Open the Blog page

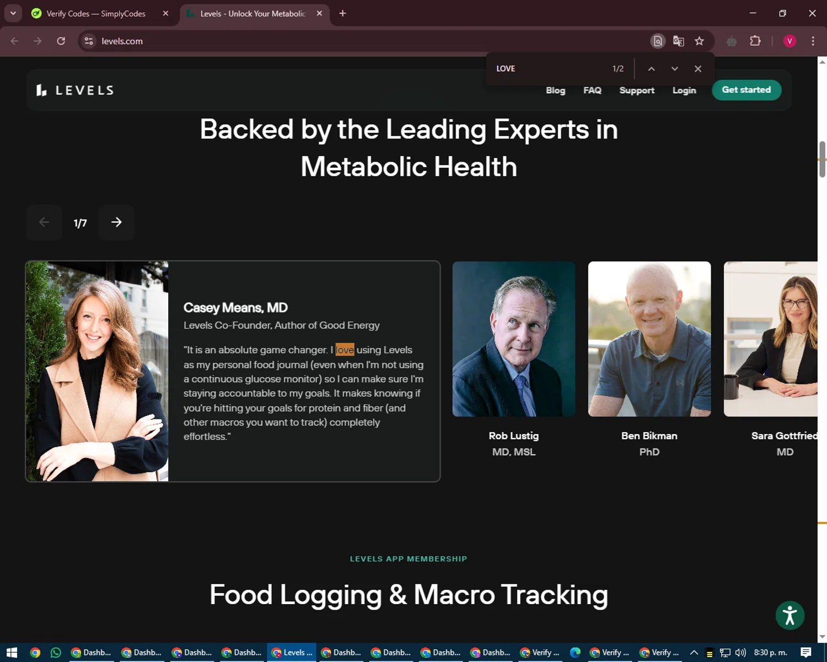coord(555,90)
